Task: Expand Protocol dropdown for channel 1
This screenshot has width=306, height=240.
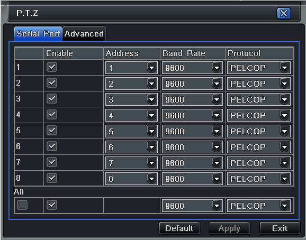Action: point(258,68)
